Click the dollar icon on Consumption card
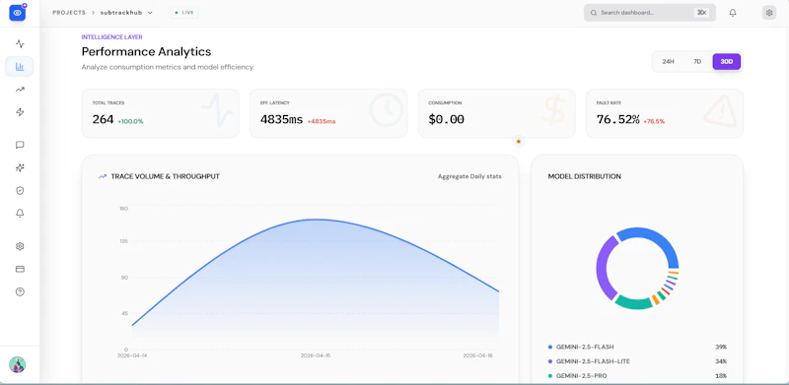 [x=553, y=110]
